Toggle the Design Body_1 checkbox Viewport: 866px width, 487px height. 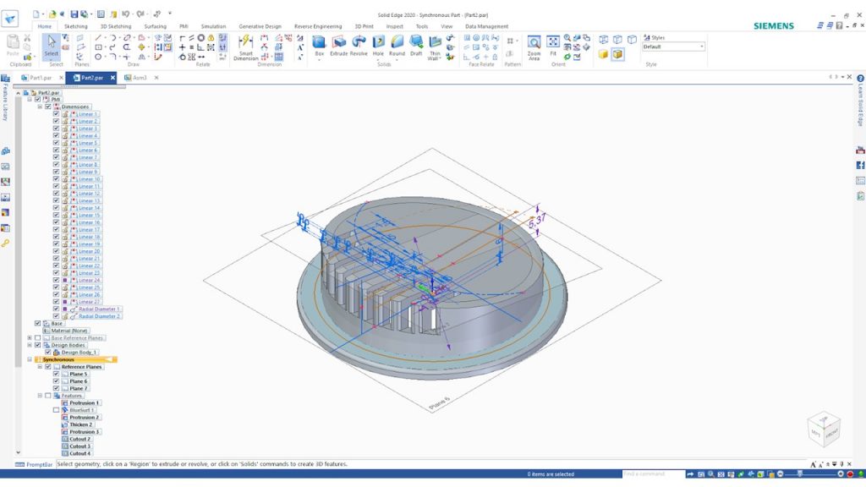click(47, 352)
